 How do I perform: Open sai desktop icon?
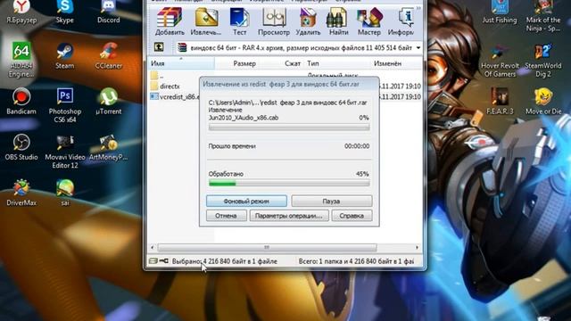65,193
